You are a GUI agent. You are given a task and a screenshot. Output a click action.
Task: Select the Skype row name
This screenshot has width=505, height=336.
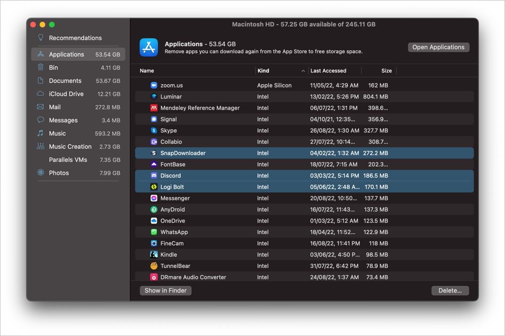[168, 130]
